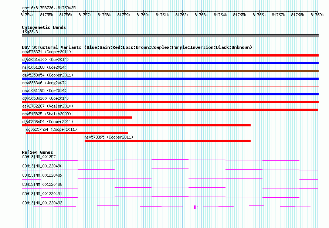Image resolution: width=329 pixels, height=228 pixels.
Task: Click the Cytogenetic Bands track title
Action: 44,27
